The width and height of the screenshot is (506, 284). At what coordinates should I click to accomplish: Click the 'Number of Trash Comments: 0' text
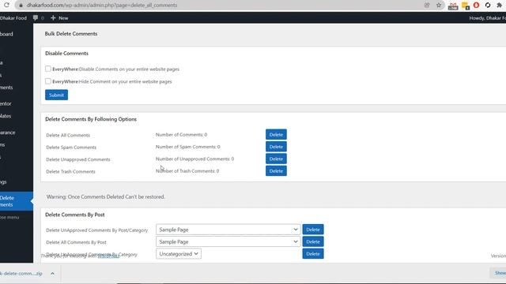click(187, 171)
